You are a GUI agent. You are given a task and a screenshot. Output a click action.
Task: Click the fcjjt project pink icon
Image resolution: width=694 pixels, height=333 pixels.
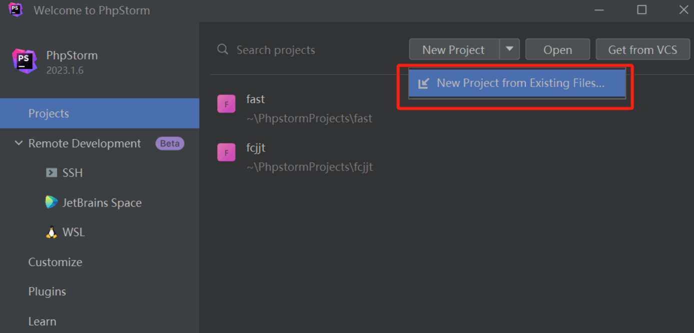(x=226, y=152)
